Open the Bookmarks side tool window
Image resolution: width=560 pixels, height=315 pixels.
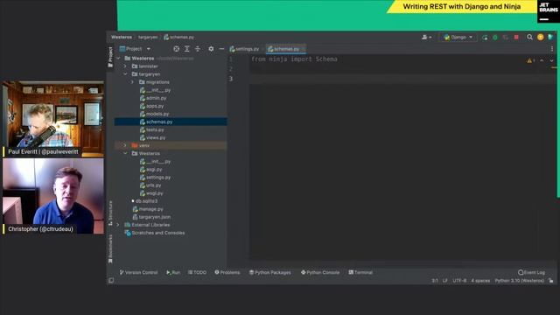(x=110, y=249)
